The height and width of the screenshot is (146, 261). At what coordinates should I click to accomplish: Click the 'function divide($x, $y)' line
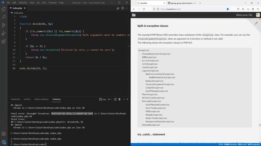point(36,24)
